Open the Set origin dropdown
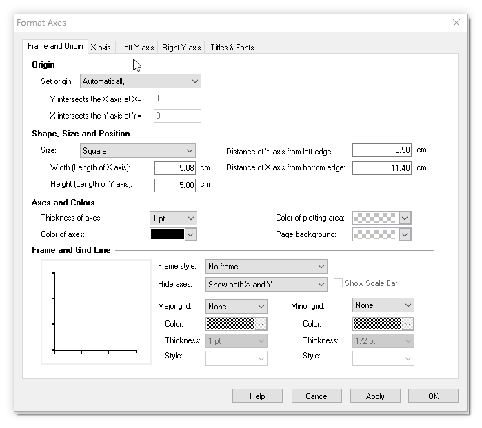The width and height of the screenshot is (482, 428). [141, 81]
